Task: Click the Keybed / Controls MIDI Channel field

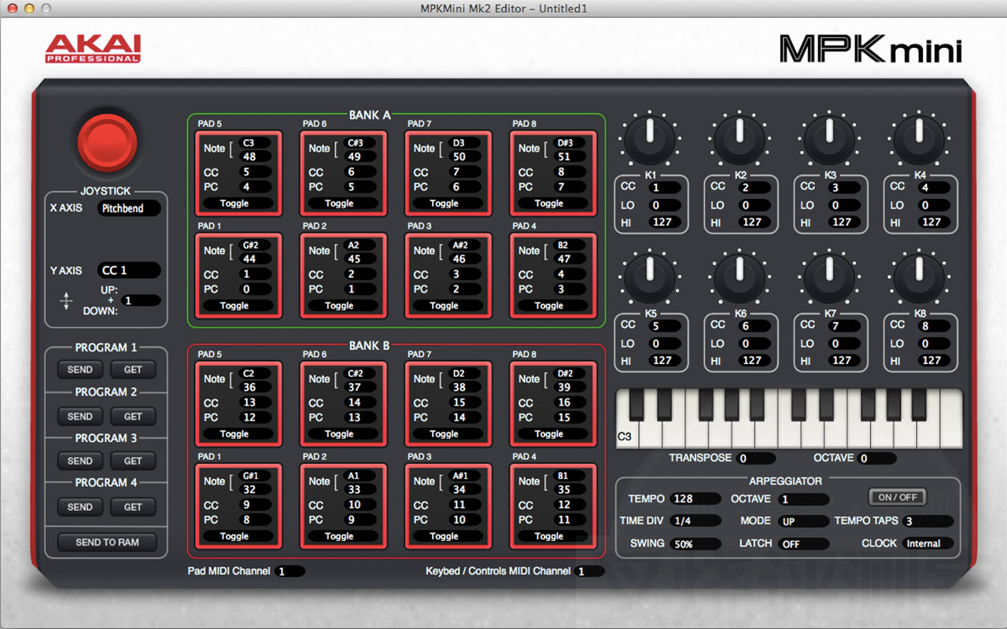Action: [590, 572]
